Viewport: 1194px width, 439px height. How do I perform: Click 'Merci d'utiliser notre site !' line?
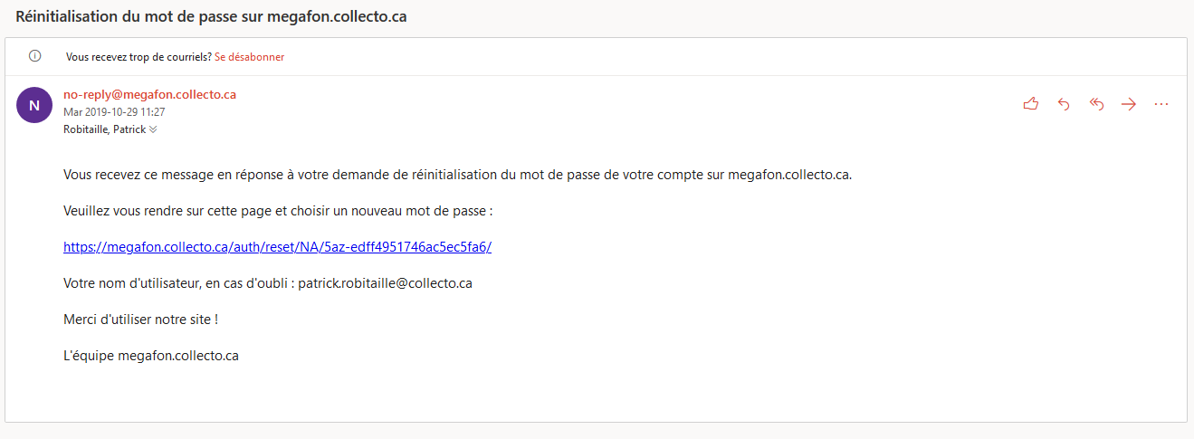tap(140, 320)
